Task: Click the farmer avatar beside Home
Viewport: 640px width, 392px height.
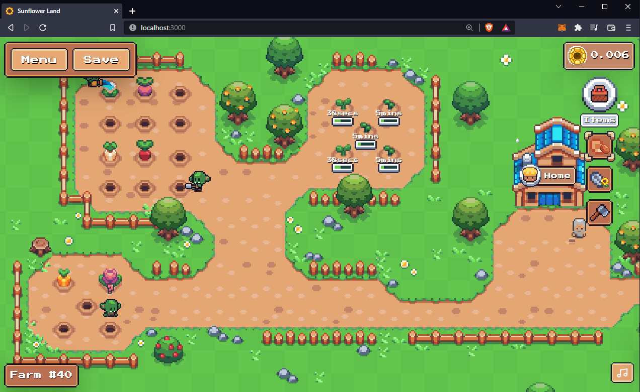Action: [529, 176]
